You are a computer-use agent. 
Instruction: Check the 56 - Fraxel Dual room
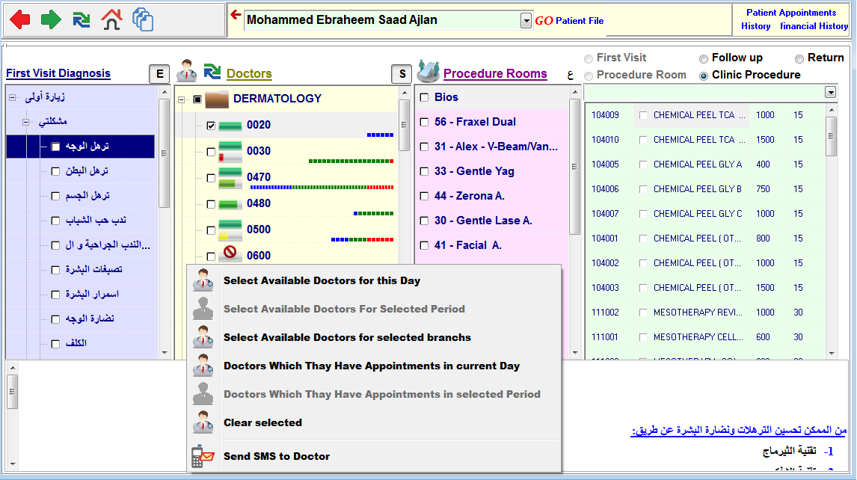click(x=424, y=122)
